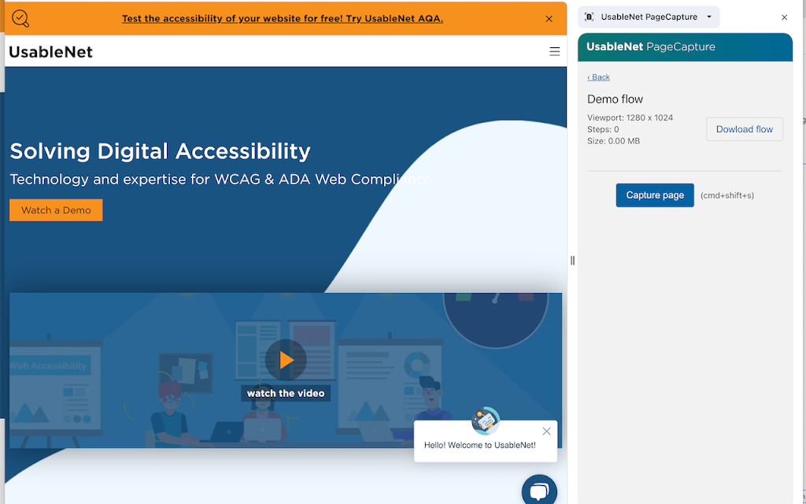Click the watch the video label
Viewport: 806px width, 504px height.
(x=286, y=394)
